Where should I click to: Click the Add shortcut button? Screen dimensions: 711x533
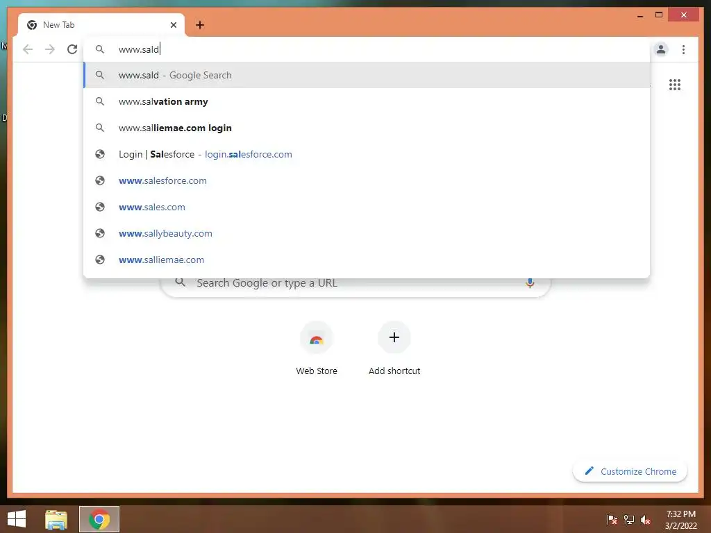tap(394, 349)
